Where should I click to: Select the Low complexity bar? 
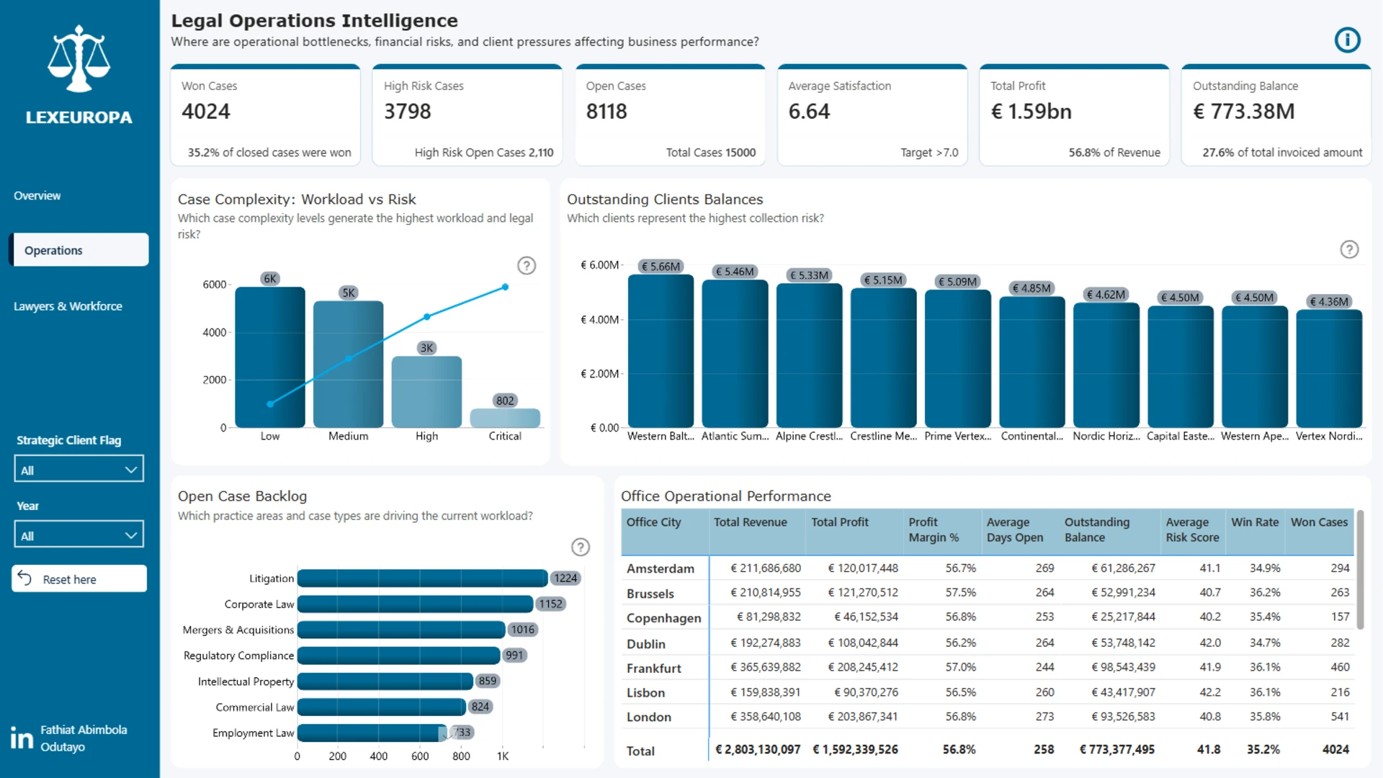[270, 357]
